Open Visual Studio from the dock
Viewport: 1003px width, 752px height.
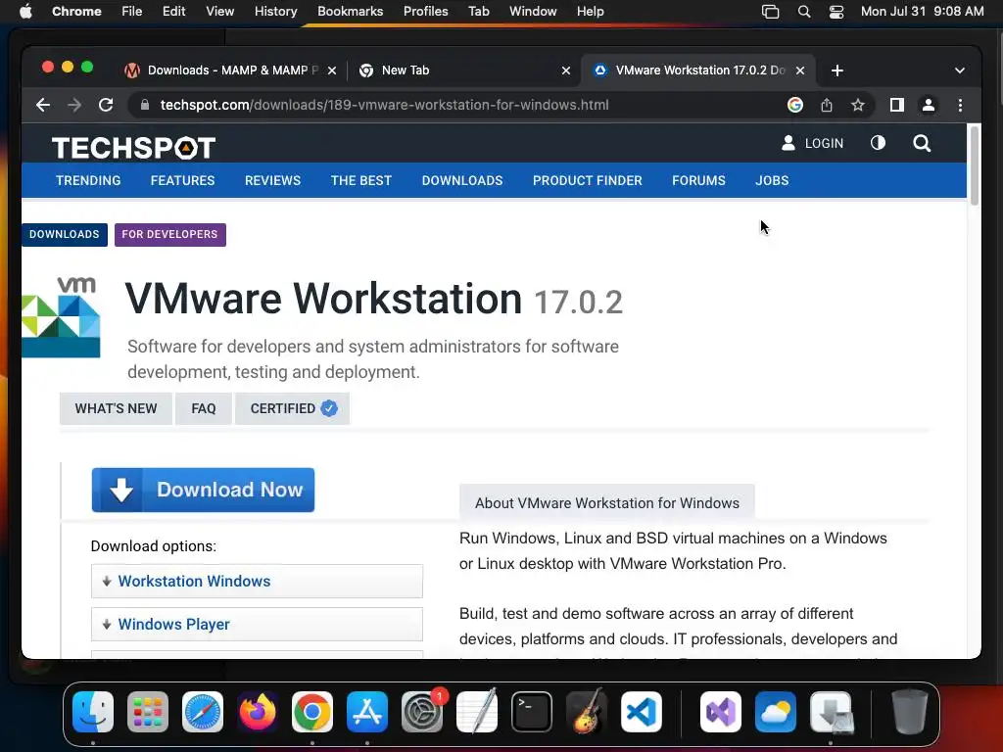pos(721,711)
